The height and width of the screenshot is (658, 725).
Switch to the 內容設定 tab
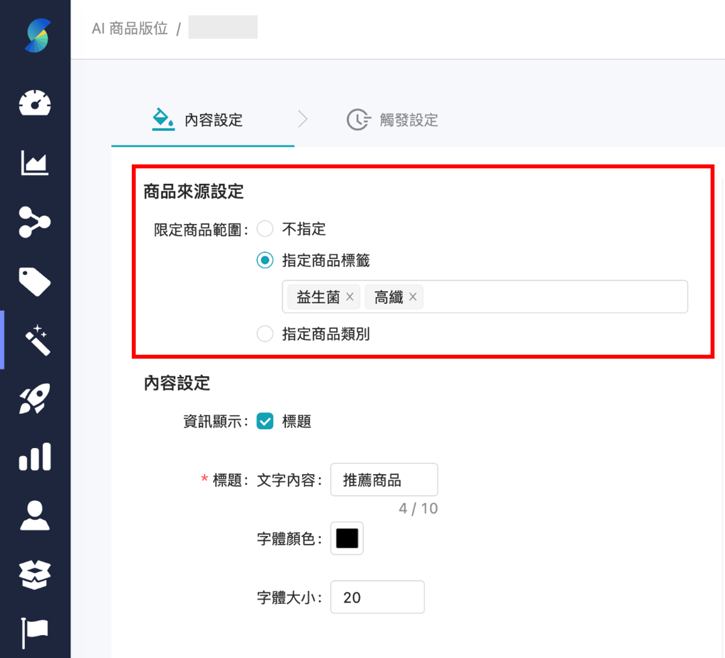[214, 120]
